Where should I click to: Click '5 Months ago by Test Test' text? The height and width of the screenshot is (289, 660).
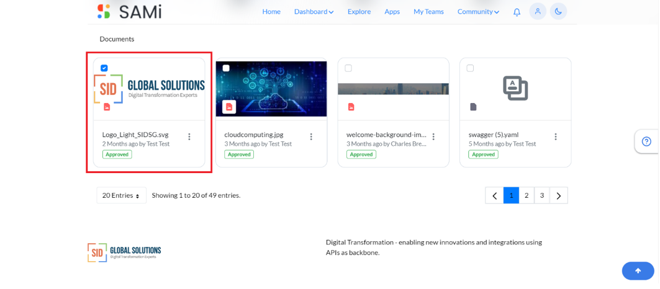click(502, 144)
